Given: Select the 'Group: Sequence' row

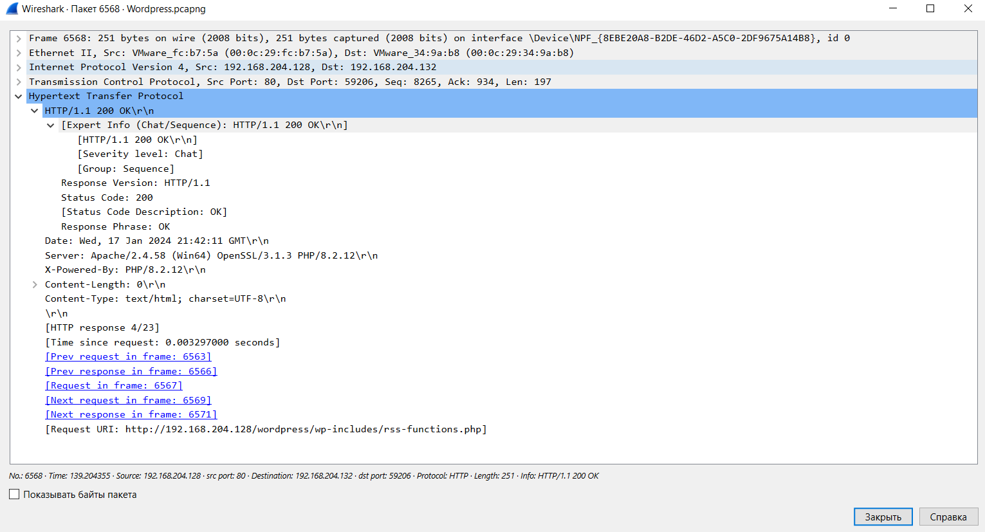Looking at the screenshot, I should [x=125, y=169].
